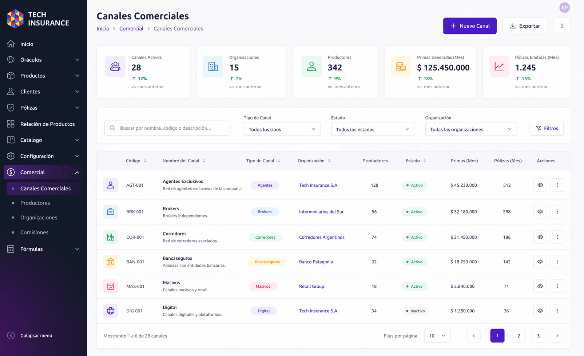Viewport: 584px width, 356px height.
Task: Open the Tipo de Canal dropdown
Action: pos(282,129)
